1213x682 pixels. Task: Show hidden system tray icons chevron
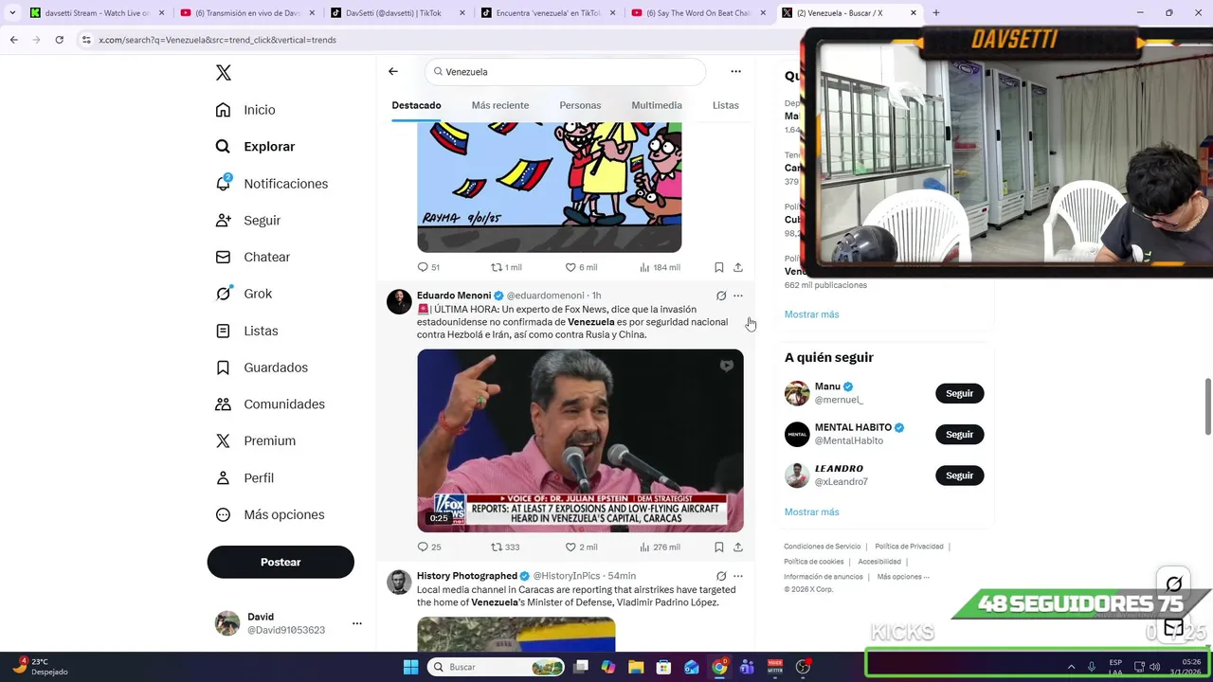[1071, 667]
